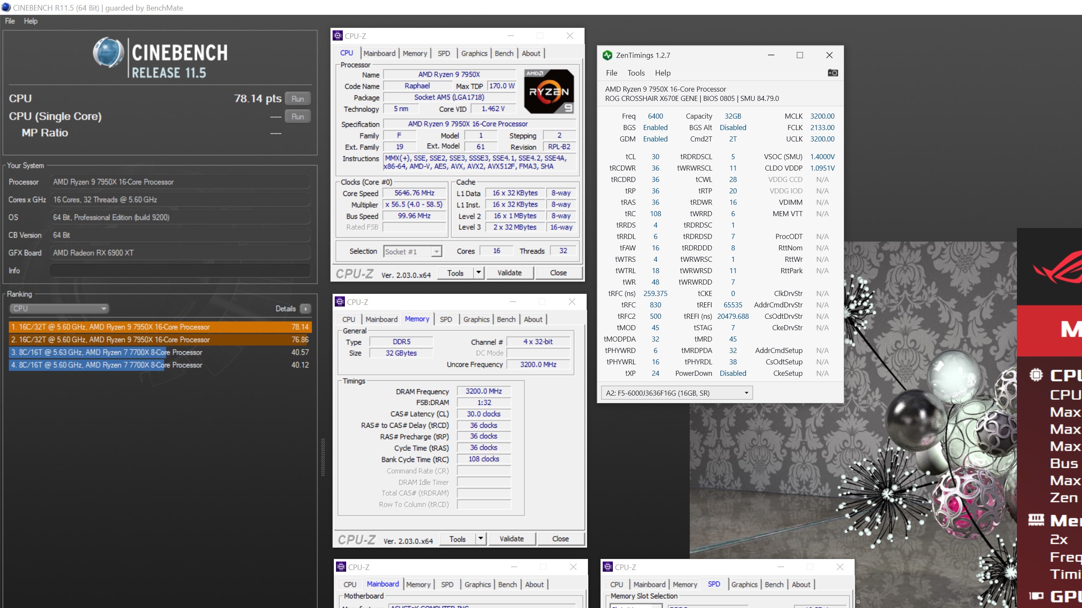Image resolution: width=1082 pixels, height=608 pixels.
Task: Click the Ryzen 9 processor logo
Action: pos(549,92)
